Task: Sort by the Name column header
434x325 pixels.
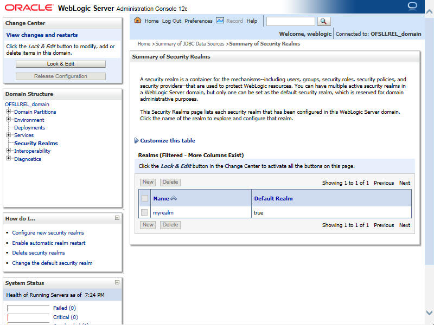Action: (161, 199)
